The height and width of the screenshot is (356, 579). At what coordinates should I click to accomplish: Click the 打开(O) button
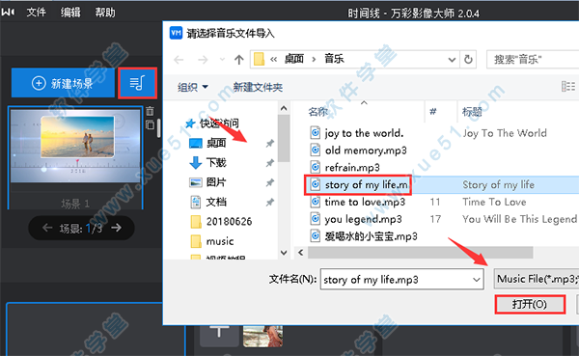tap(530, 304)
